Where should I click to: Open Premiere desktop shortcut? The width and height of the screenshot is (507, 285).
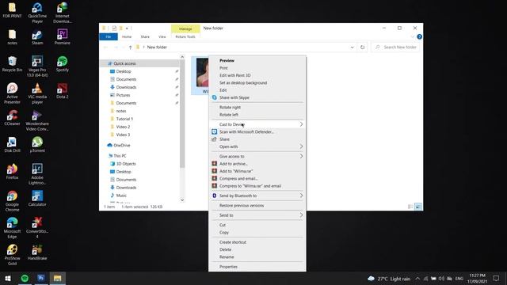(x=62, y=37)
